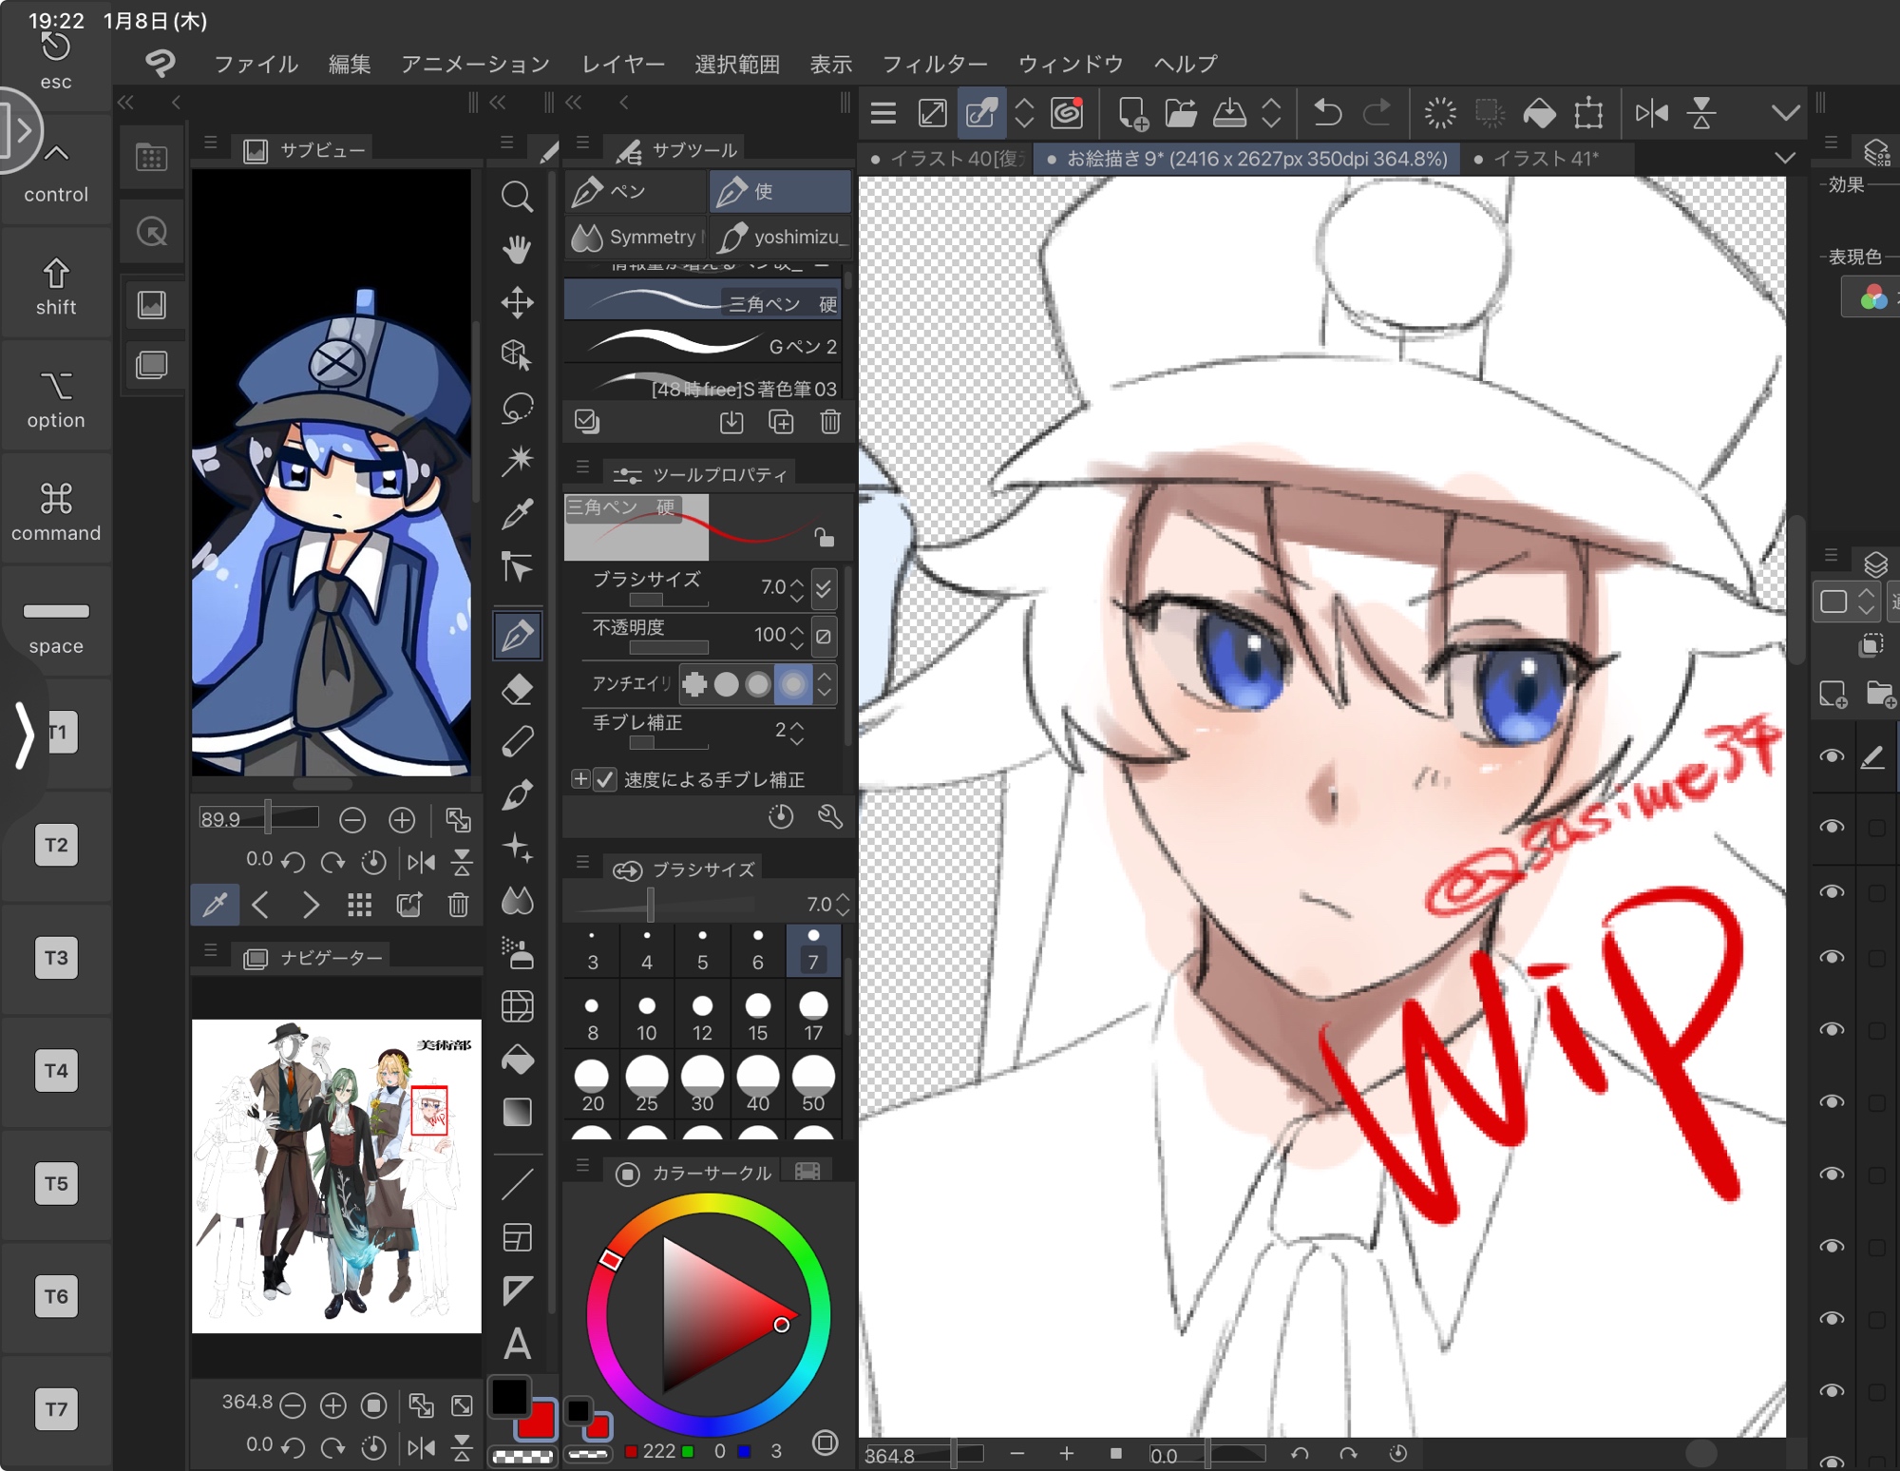This screenshot has width=1900, height=1471.
Task: Select the Text tool
Action: pos(517,1344)
